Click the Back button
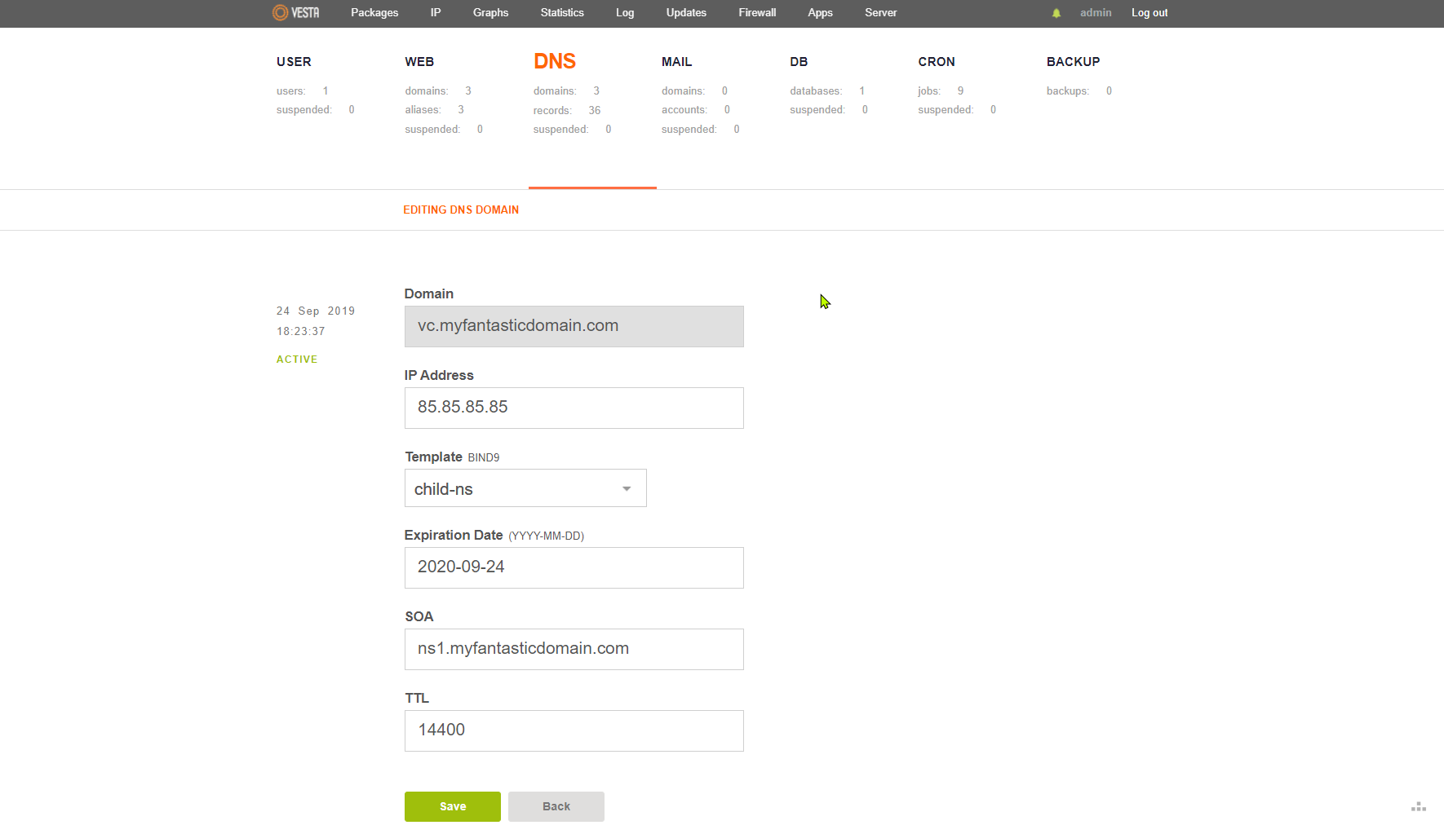The image size is (1444, 834). point(556,806)
